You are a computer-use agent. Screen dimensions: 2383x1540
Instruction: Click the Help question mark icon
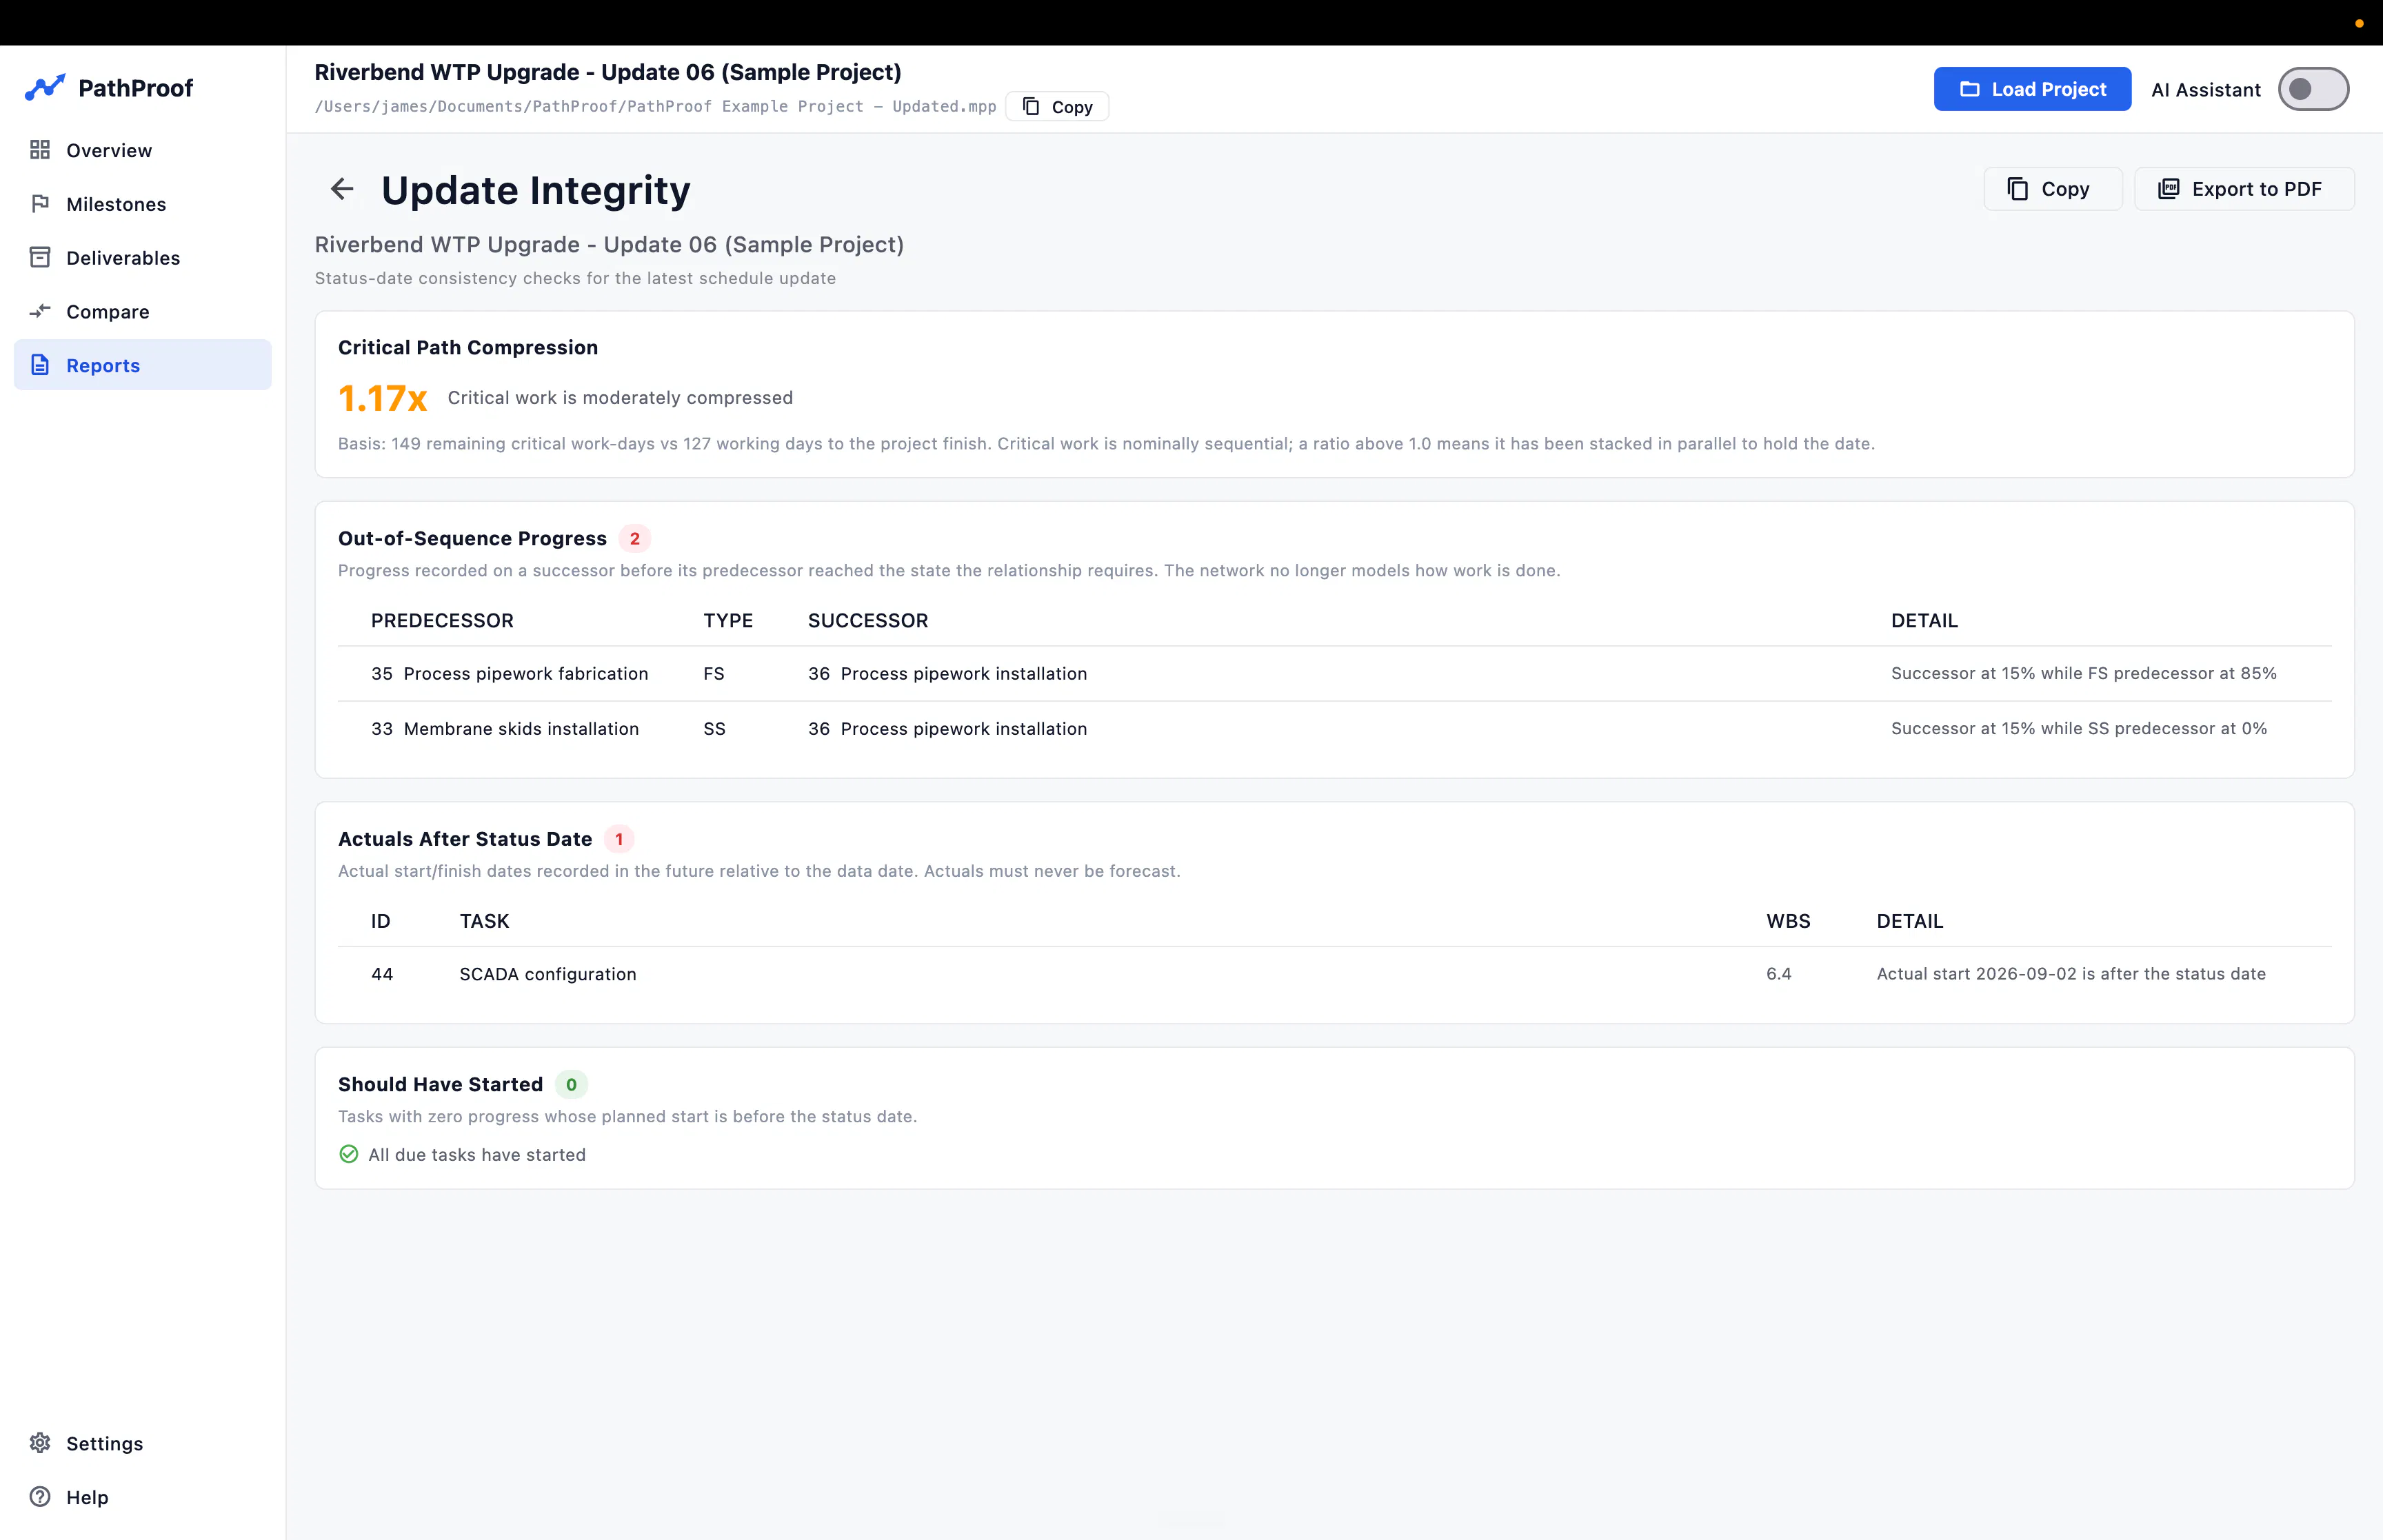pyautogui.click(x=40, y=1497)
